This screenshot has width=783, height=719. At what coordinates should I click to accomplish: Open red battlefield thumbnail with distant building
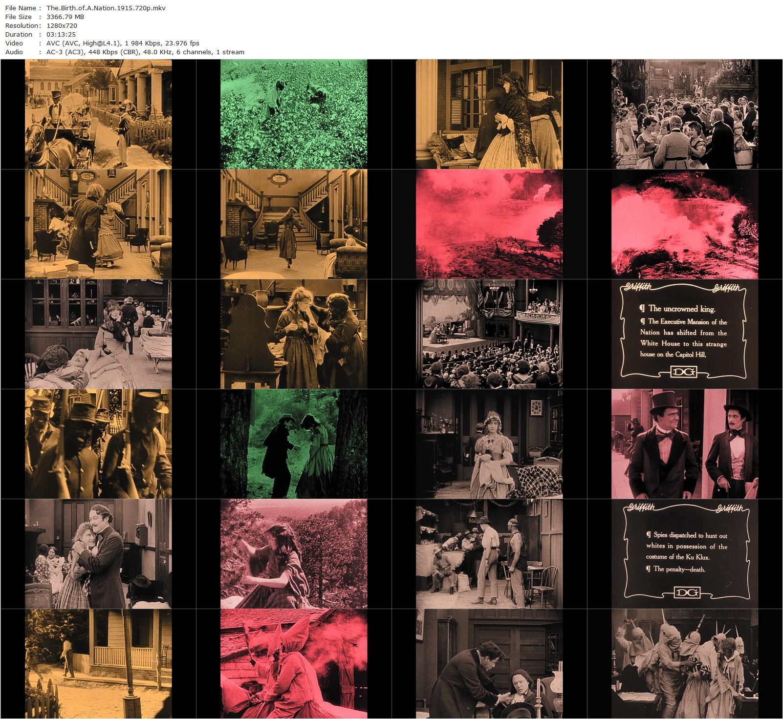(x=489, y=224)
